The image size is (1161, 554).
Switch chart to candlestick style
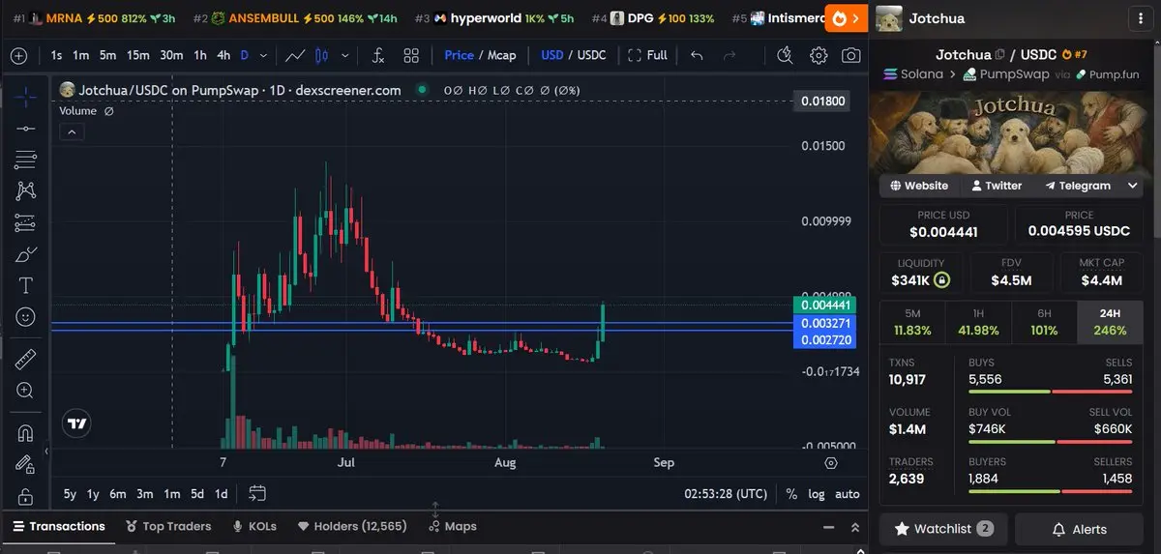tap(322, 56)
